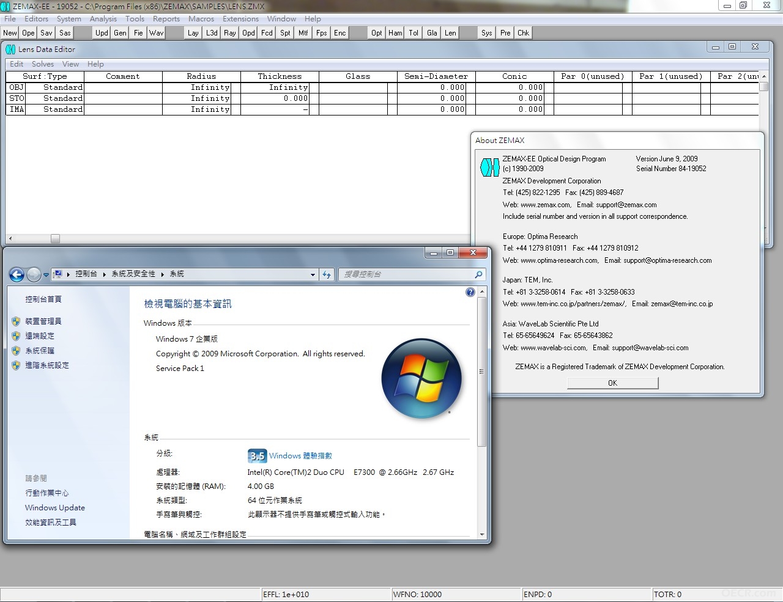Open the File menu in ZEMAX
This screenshot has width=783, height=602.
click(10, 19)
